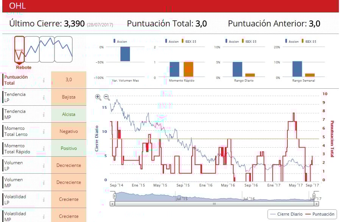Toggle Accion legend in Momento Rápido chart
Screen dimensions: 340x222
(172, 41)
